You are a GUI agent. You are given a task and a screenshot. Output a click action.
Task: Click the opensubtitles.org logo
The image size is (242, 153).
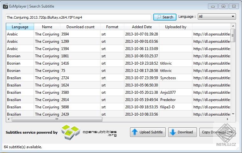click(89, 132)
